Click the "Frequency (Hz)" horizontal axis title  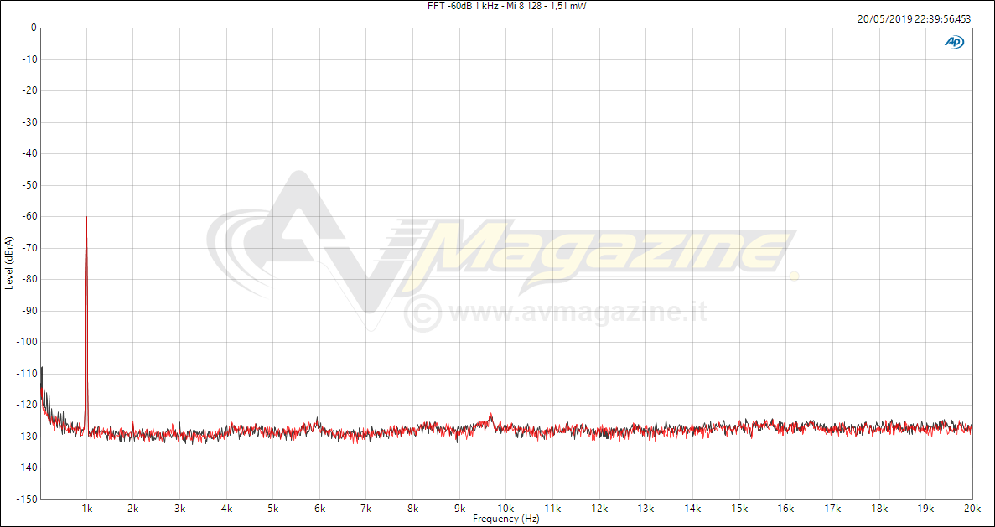(x=505, y=519)
